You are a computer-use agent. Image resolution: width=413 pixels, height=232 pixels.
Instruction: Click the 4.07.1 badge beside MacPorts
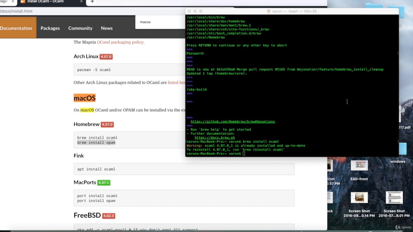coord(104,183)
